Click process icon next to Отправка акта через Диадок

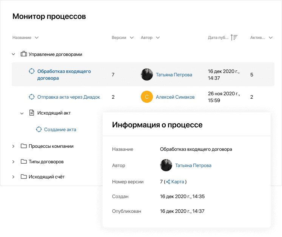pos(32,97)
